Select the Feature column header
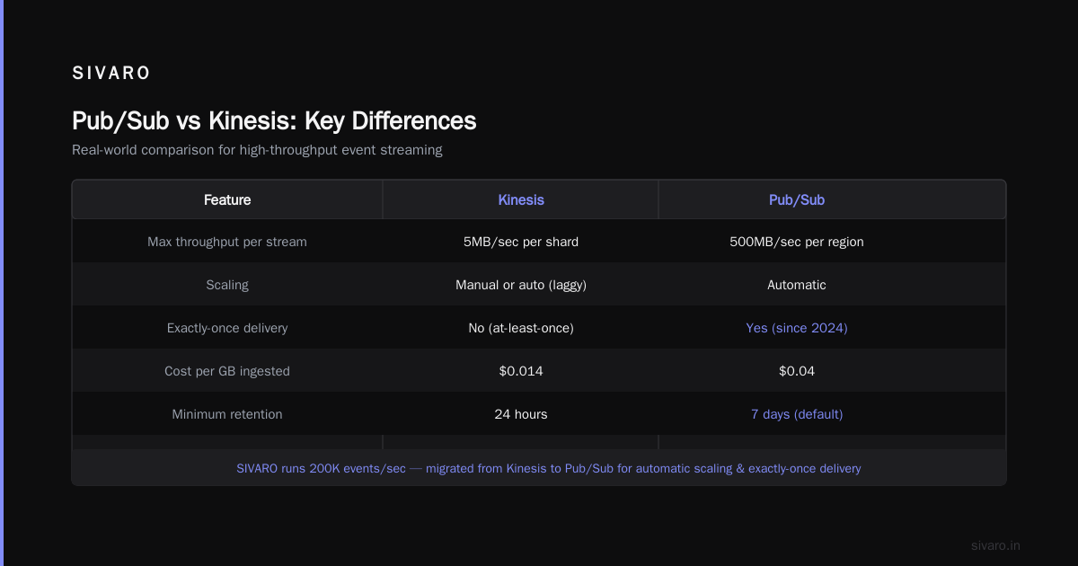 [x=227, y=199]
